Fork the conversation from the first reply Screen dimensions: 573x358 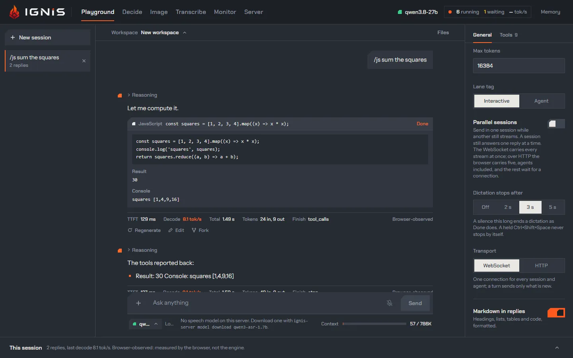pos(200,230)
